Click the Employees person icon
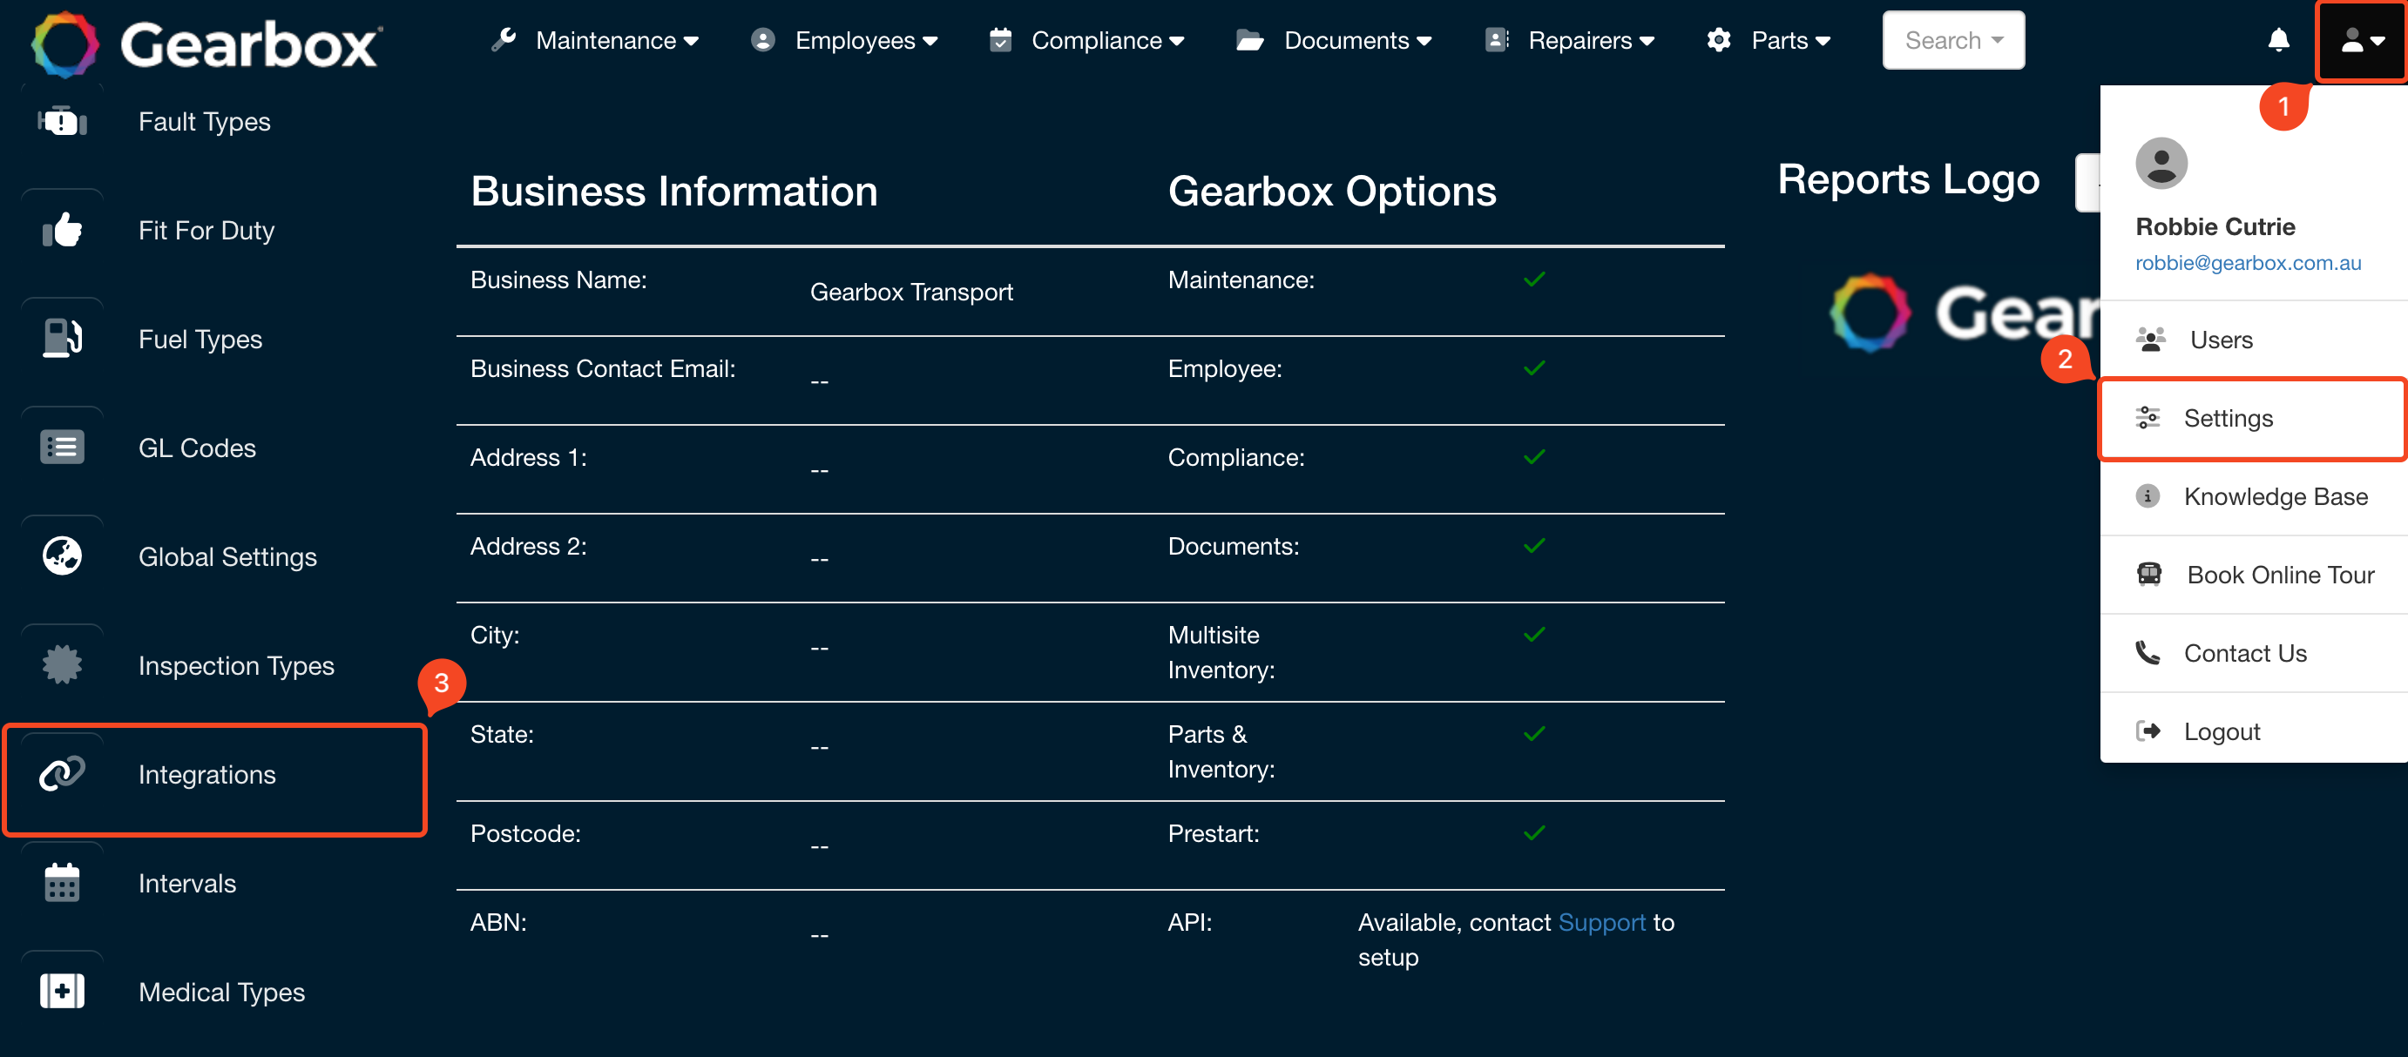This screenshot has height=1057, width=2408. click(x=763, y=40)
